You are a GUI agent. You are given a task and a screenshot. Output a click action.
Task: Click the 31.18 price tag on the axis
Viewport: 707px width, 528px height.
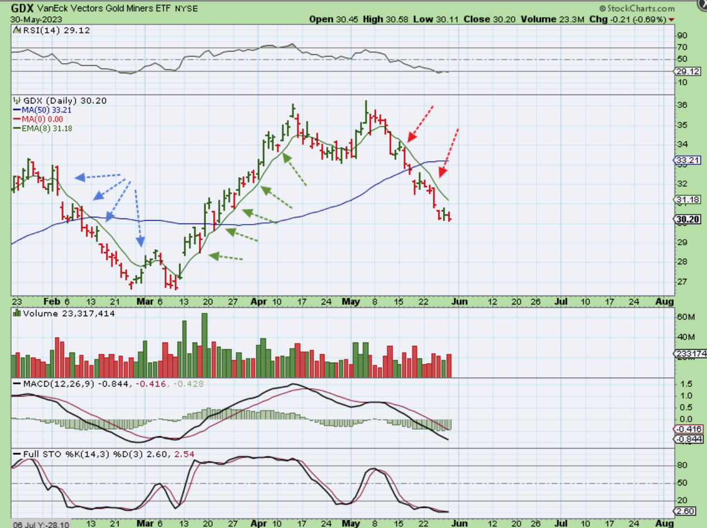(687, 199)
